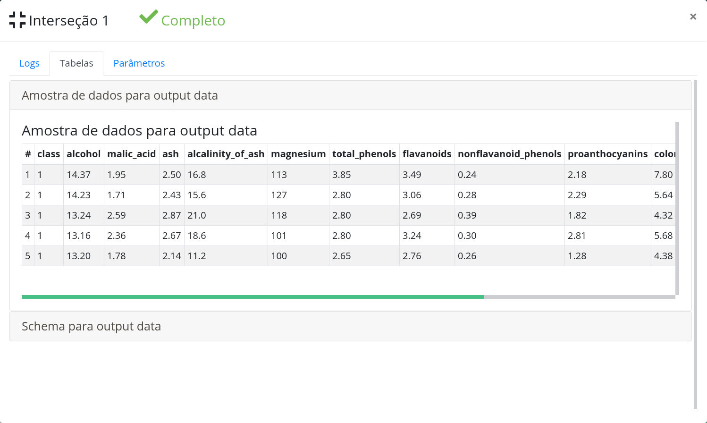The height and width of the screenshot is (423, 707).
Task: Click color value 7.80
Action: (x=664, y=175)
